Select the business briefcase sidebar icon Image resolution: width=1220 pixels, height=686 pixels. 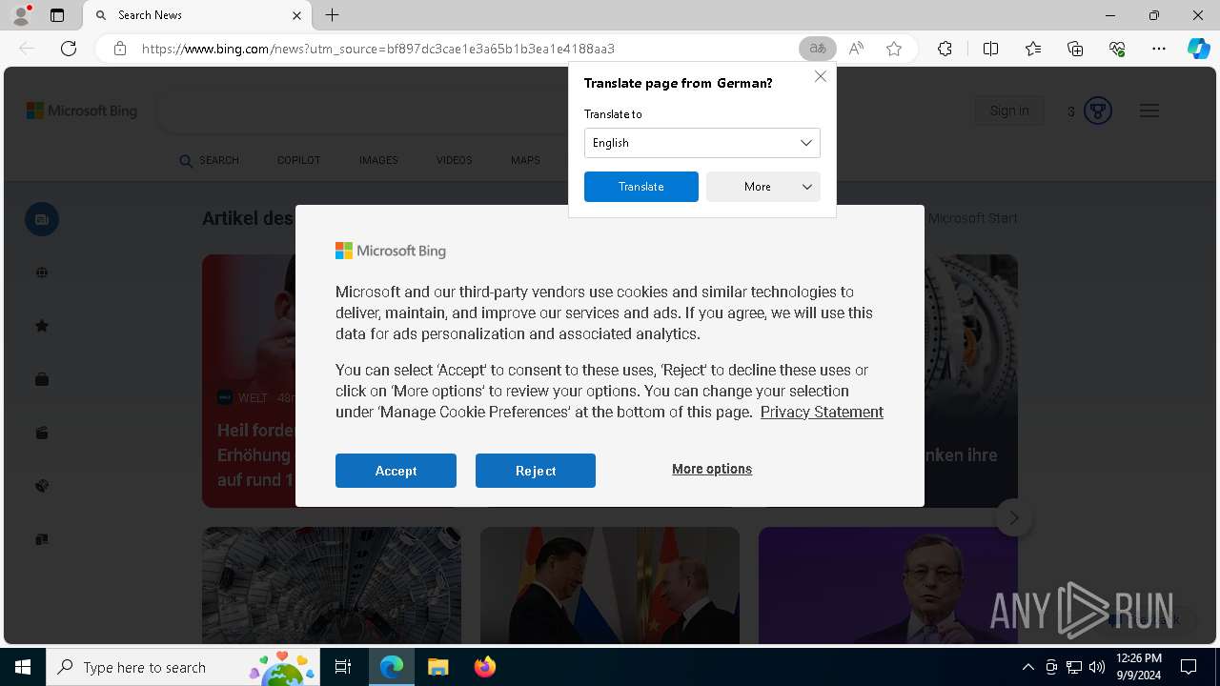click(x=42, y=379)
